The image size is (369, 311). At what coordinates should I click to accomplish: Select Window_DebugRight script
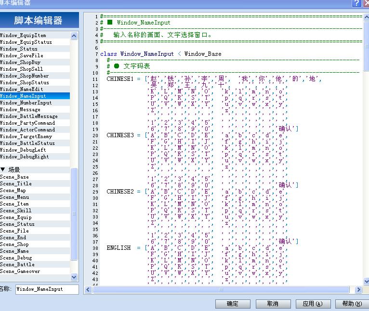[x=35, y=156]
